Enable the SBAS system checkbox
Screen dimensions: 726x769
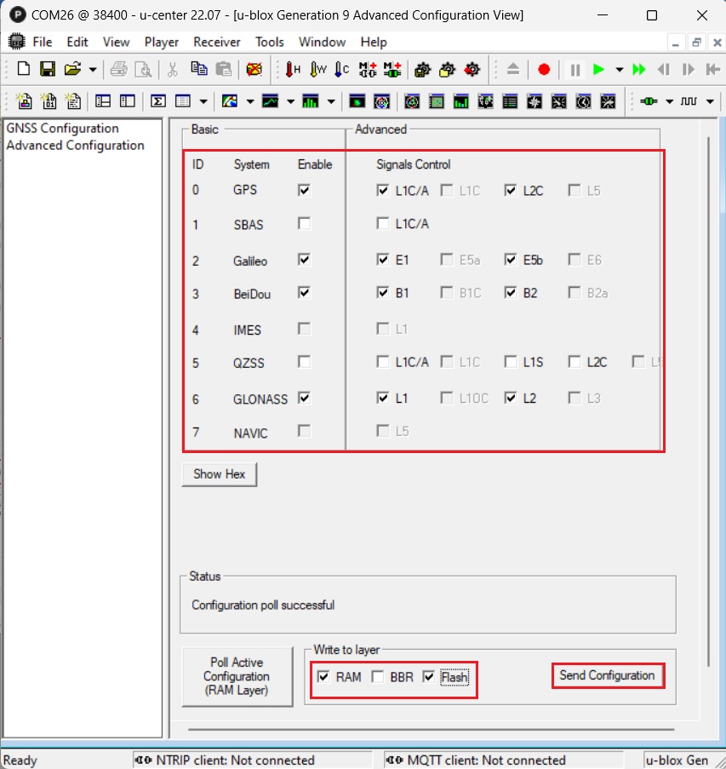[304, 224]
